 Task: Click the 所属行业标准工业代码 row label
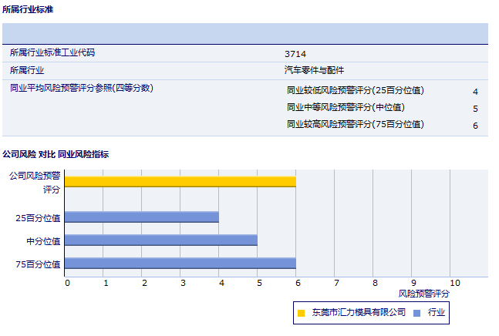tap(63, 53)
